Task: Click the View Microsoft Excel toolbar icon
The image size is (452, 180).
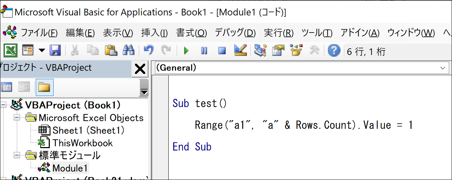Action: (x=11, y=51)
